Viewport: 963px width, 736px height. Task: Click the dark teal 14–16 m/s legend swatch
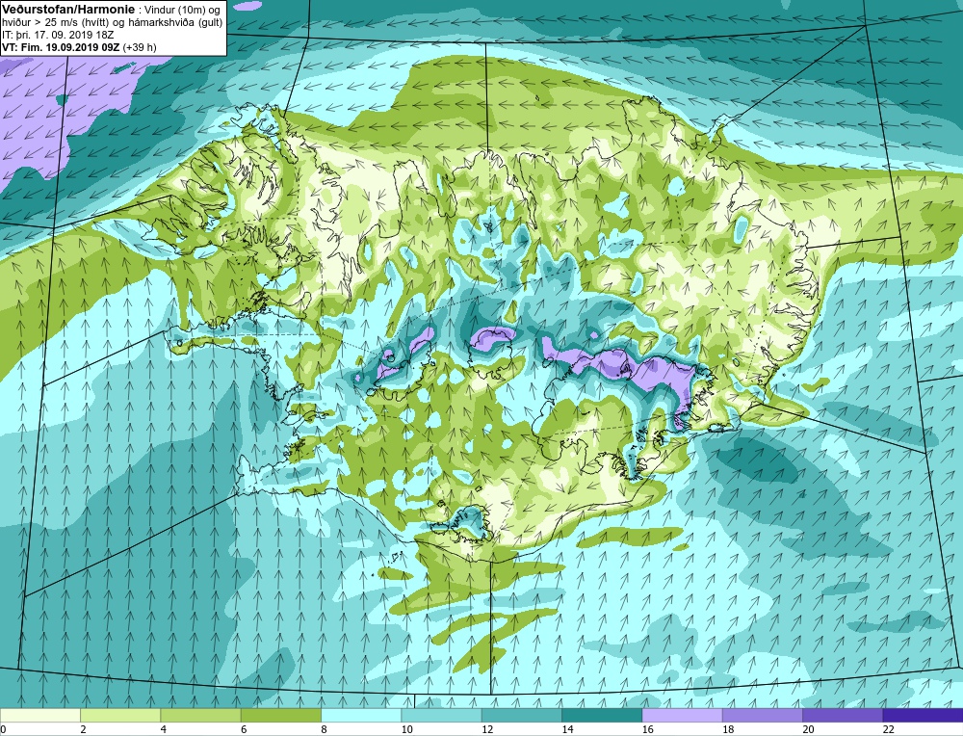pos(602,715)
